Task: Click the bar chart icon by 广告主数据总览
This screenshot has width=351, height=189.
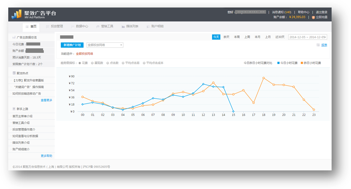Action: [x=14, y=37]
